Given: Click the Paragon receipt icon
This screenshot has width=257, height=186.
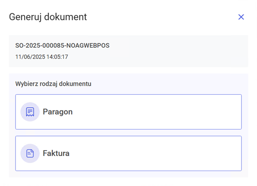Looking at the screenshot, I should coord(30,112).
